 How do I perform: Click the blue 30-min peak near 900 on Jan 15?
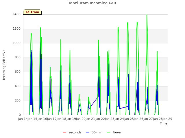coord(31,51)
